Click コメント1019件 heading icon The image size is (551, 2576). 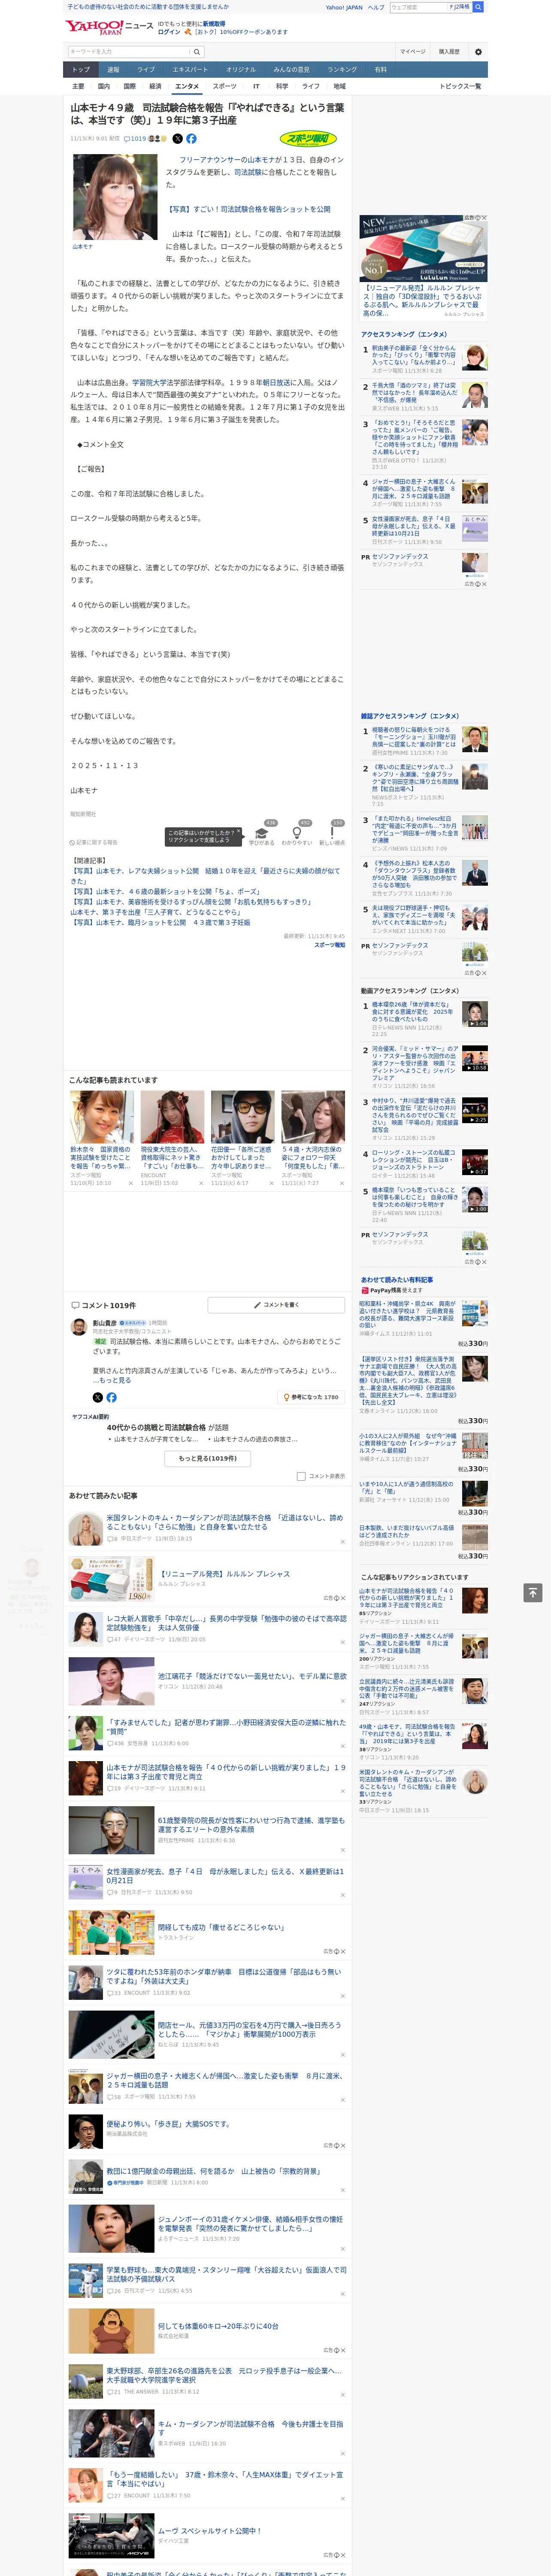click(x=75, y=1305)
